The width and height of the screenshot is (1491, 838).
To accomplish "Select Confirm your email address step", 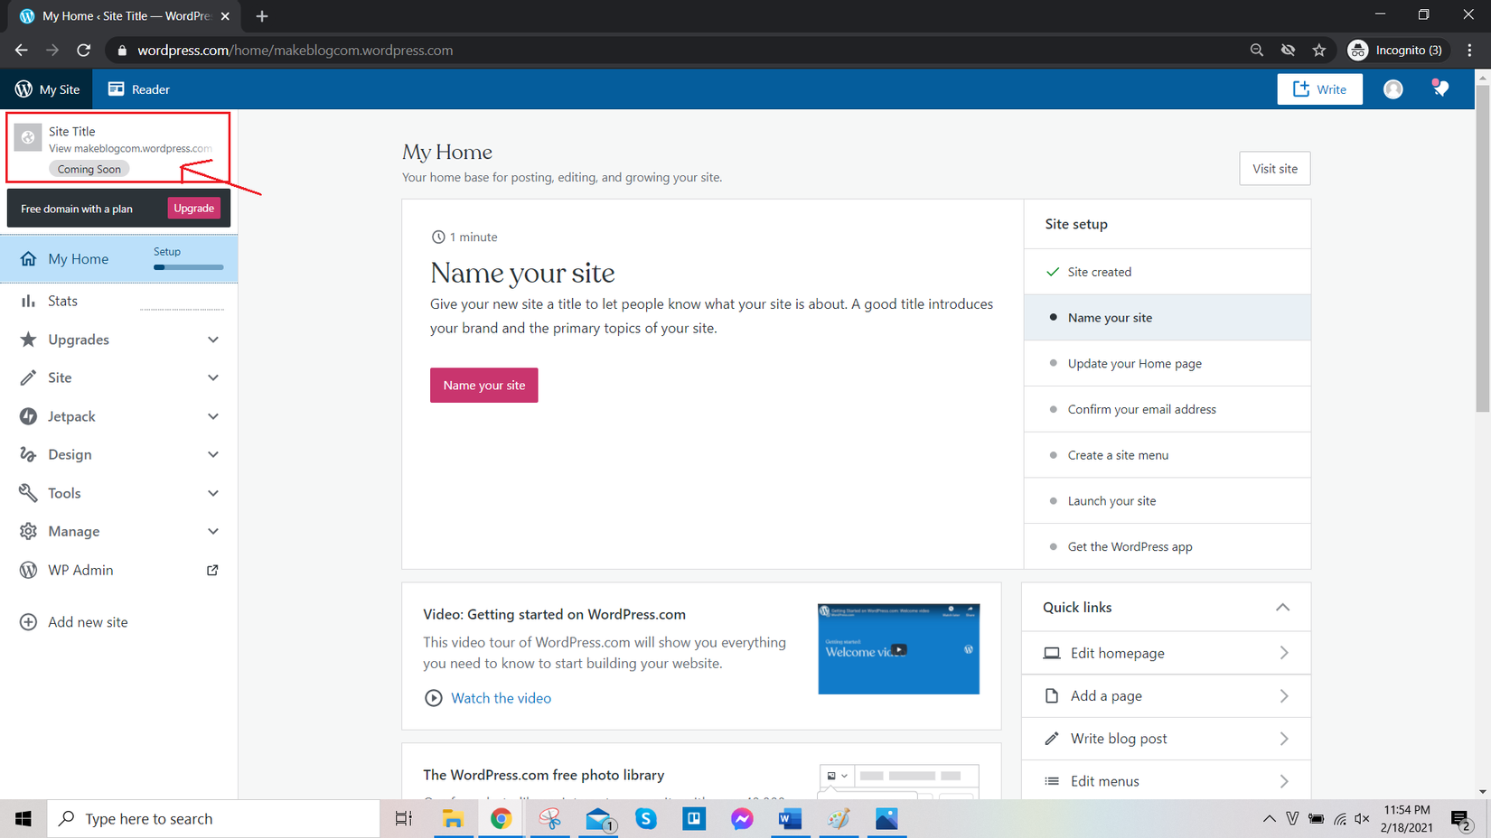I will (1167, 409).
